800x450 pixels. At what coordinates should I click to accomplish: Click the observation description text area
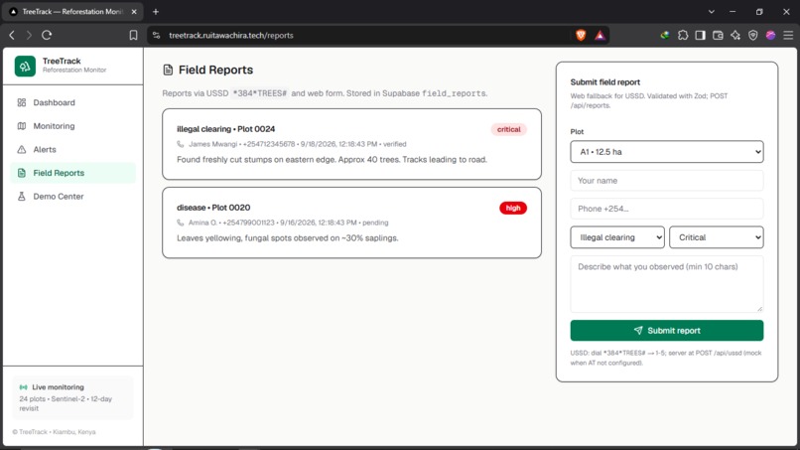pos(667,284)
